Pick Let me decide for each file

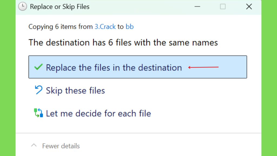click(x=98, y=113)
